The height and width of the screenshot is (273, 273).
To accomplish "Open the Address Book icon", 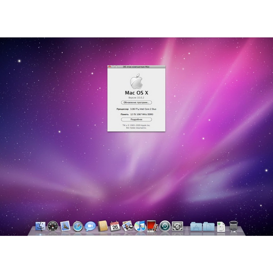I will (103, 226).
